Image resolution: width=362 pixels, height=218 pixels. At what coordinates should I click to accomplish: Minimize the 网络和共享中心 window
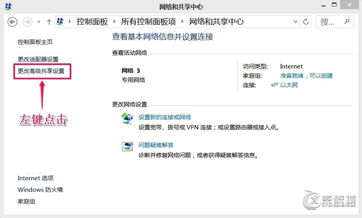coord(323,5)
